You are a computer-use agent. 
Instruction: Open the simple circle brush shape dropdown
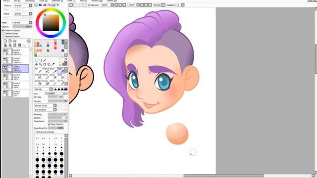point(45,105)
